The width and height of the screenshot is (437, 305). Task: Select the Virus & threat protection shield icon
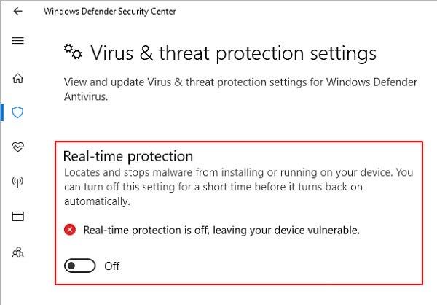pos(17,112)
